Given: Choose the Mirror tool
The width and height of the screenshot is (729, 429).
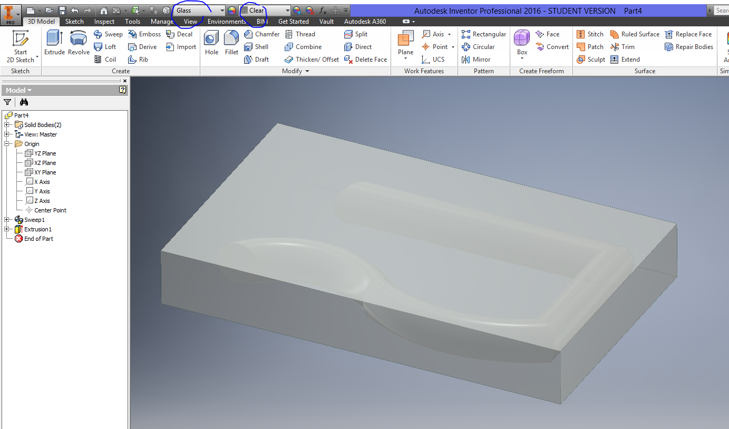Looking at the screenshot, I should pyautogui.click(x=476, y=60).
